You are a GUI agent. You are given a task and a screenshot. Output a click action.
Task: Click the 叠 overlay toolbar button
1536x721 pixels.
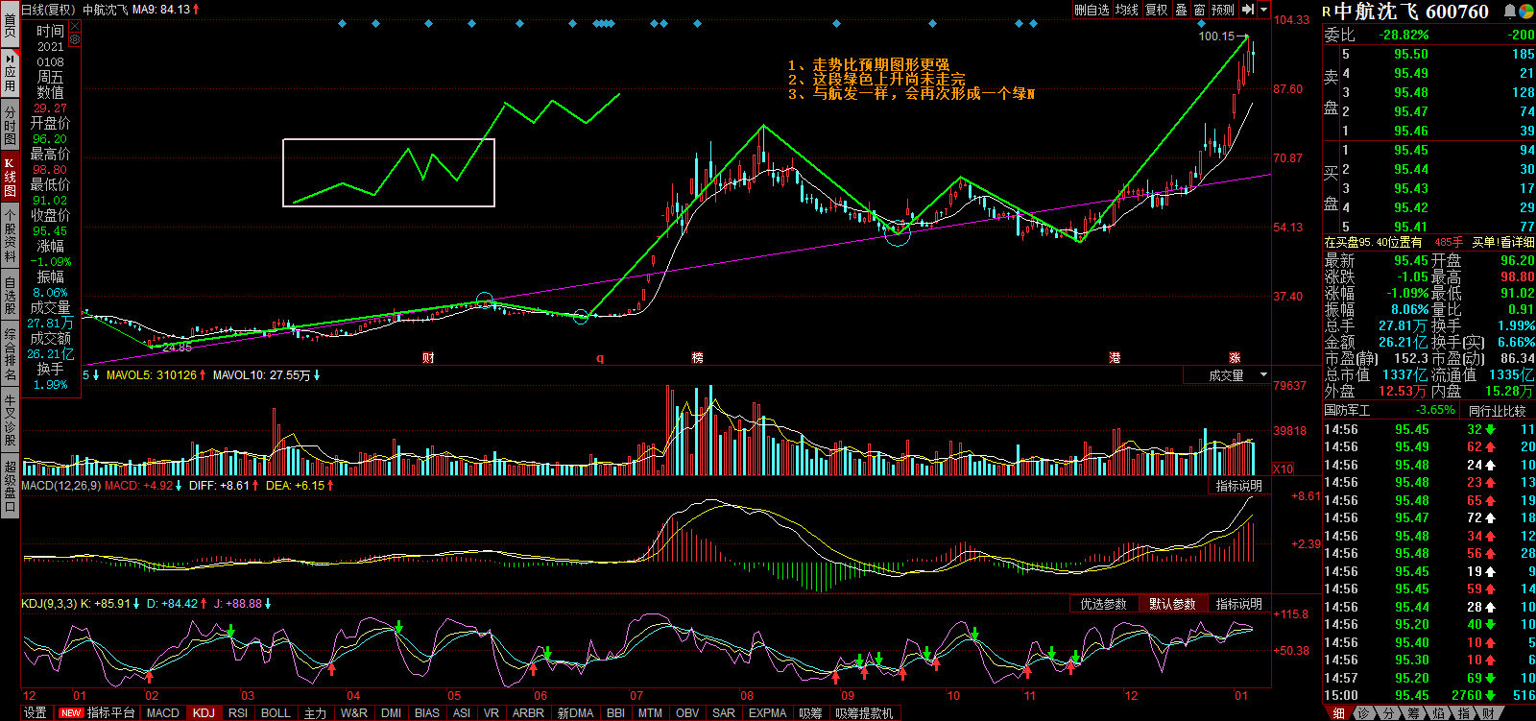point(1181,10)
